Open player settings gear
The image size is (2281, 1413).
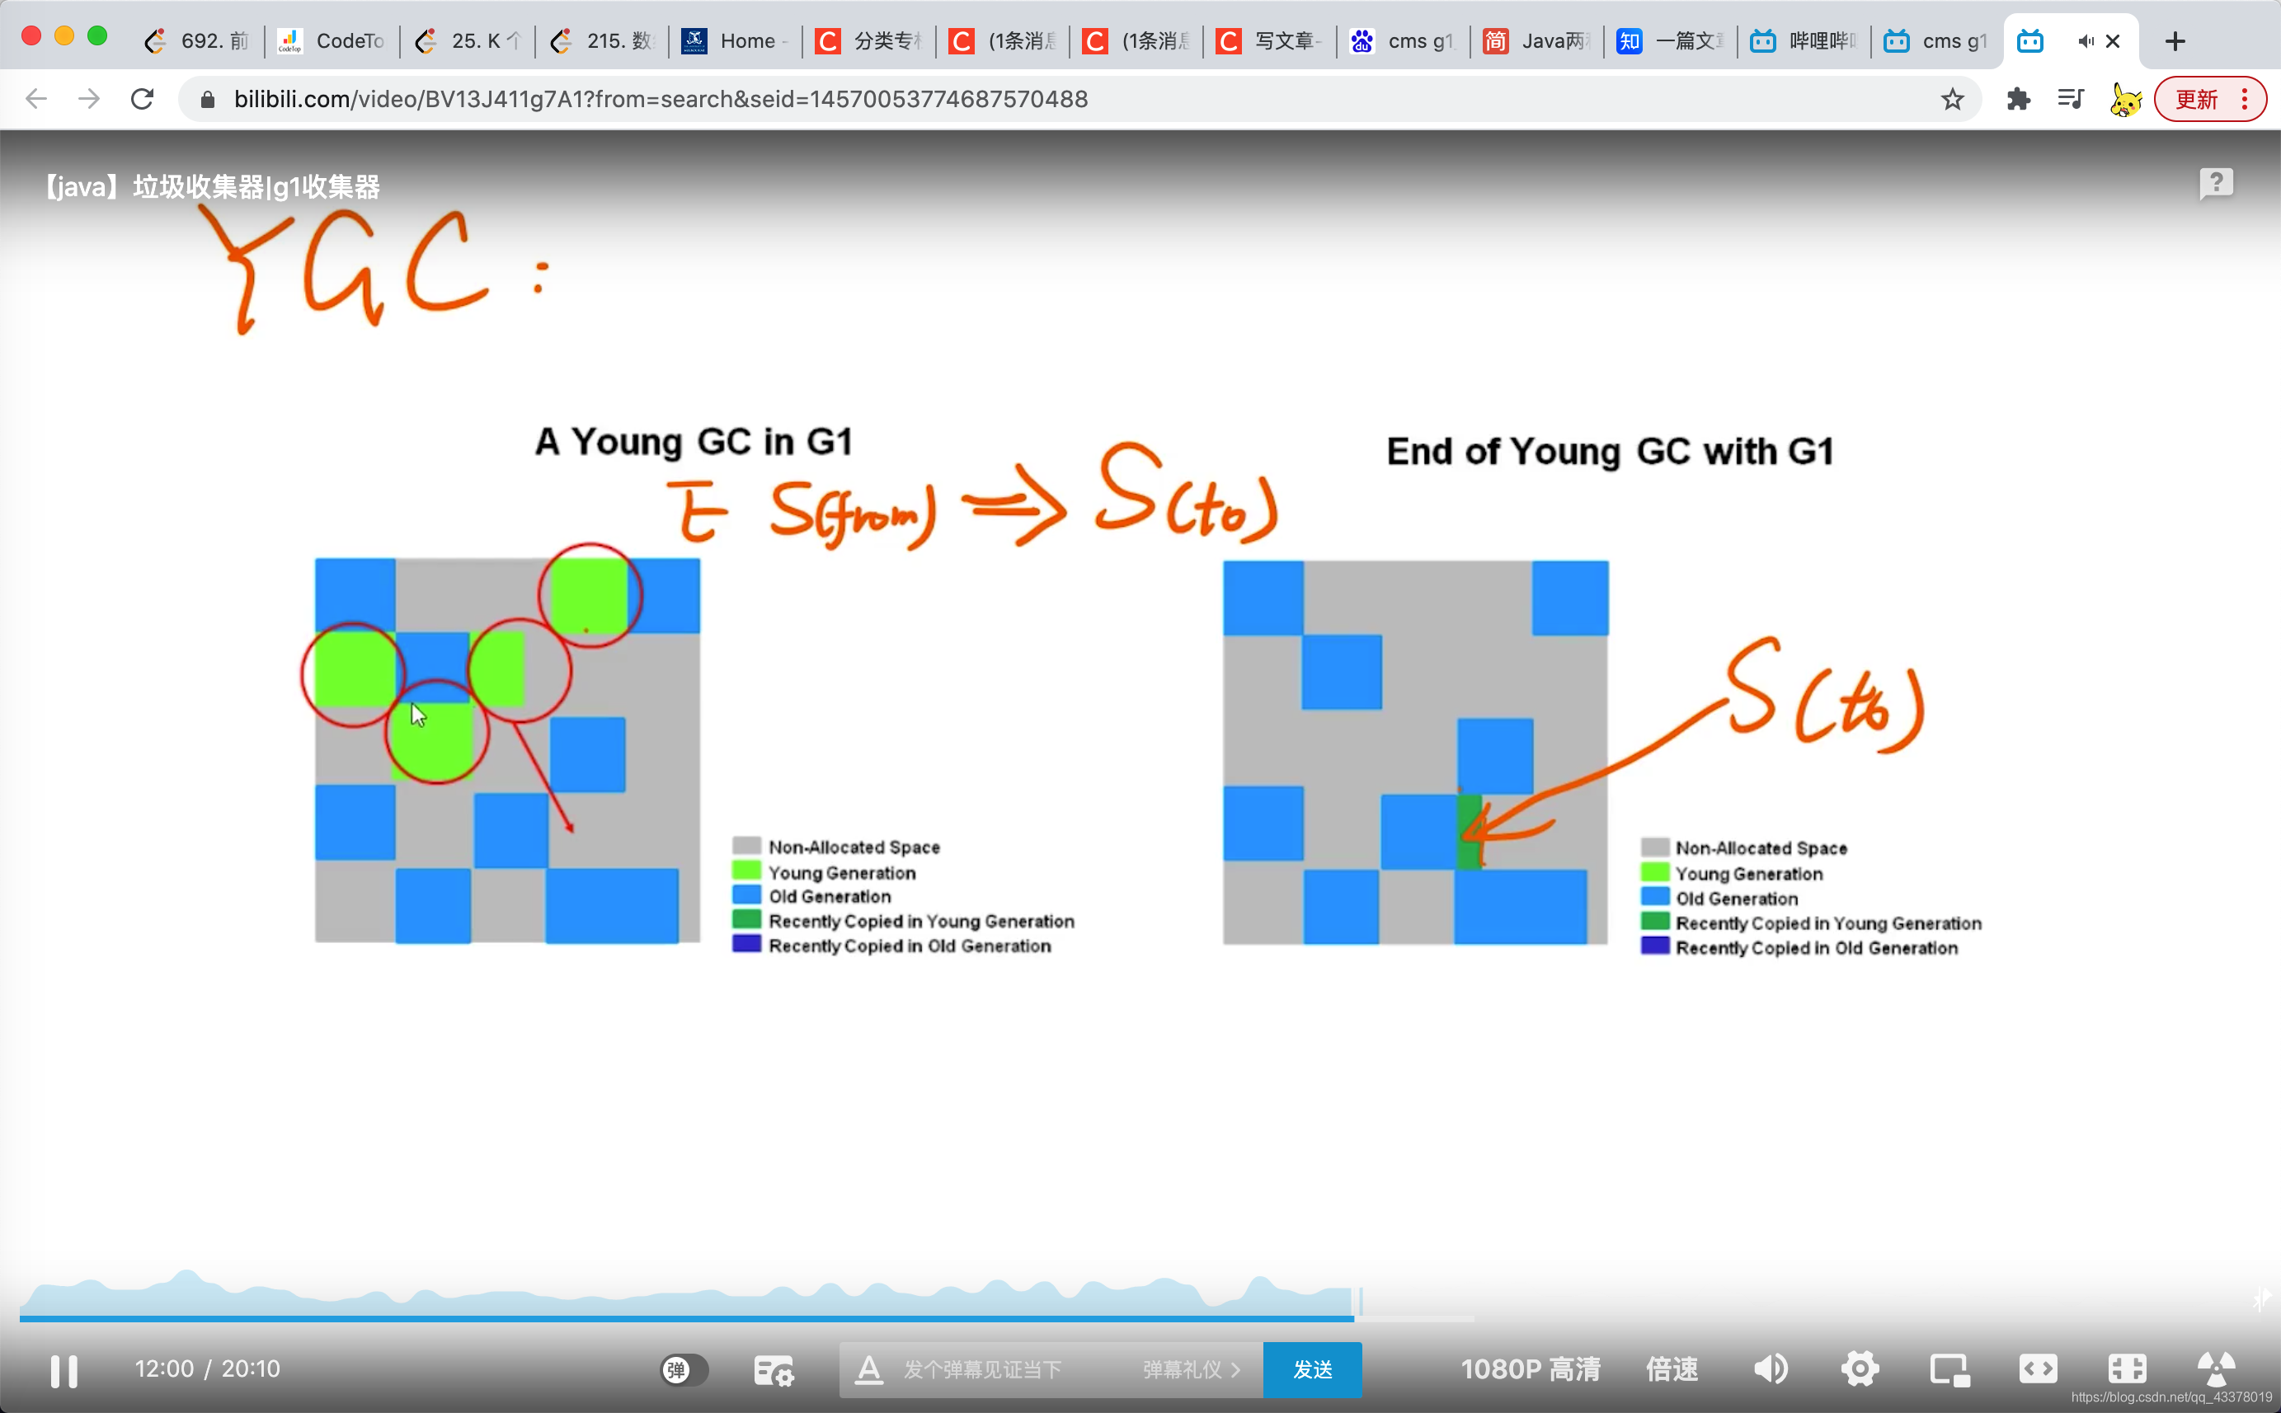click(x=1860, y=1370)
